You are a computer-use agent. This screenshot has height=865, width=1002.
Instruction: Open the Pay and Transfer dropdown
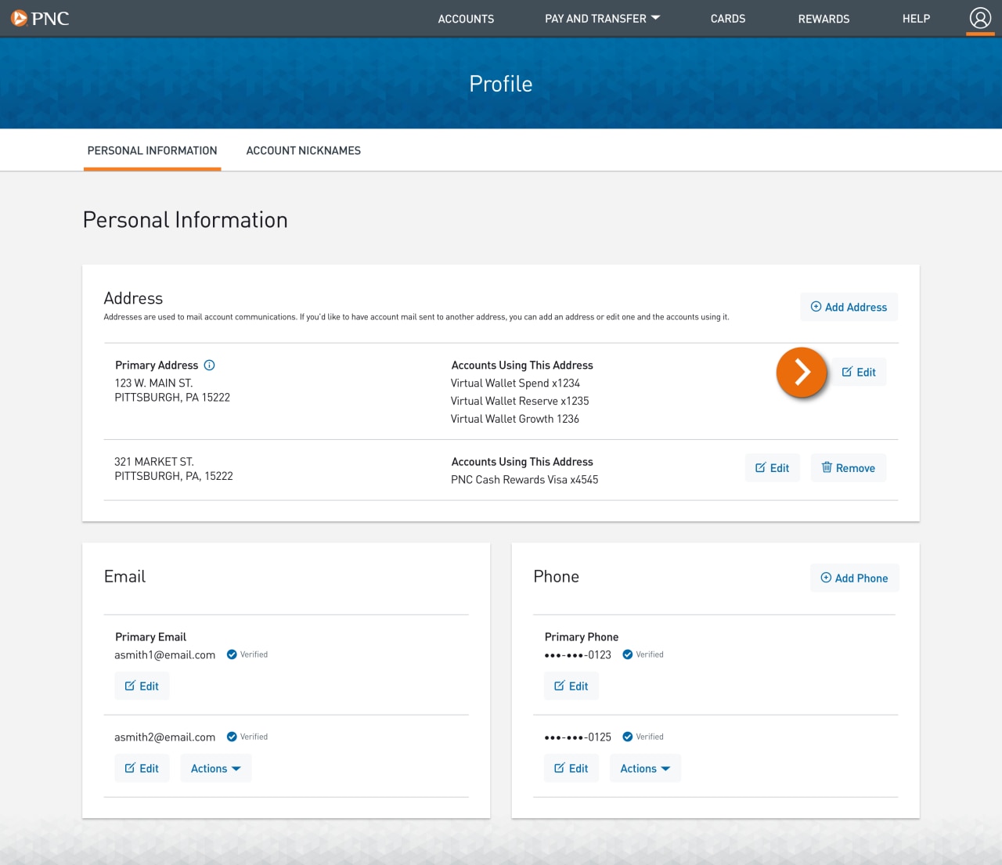pyautogui.click(x=602, y=18)
